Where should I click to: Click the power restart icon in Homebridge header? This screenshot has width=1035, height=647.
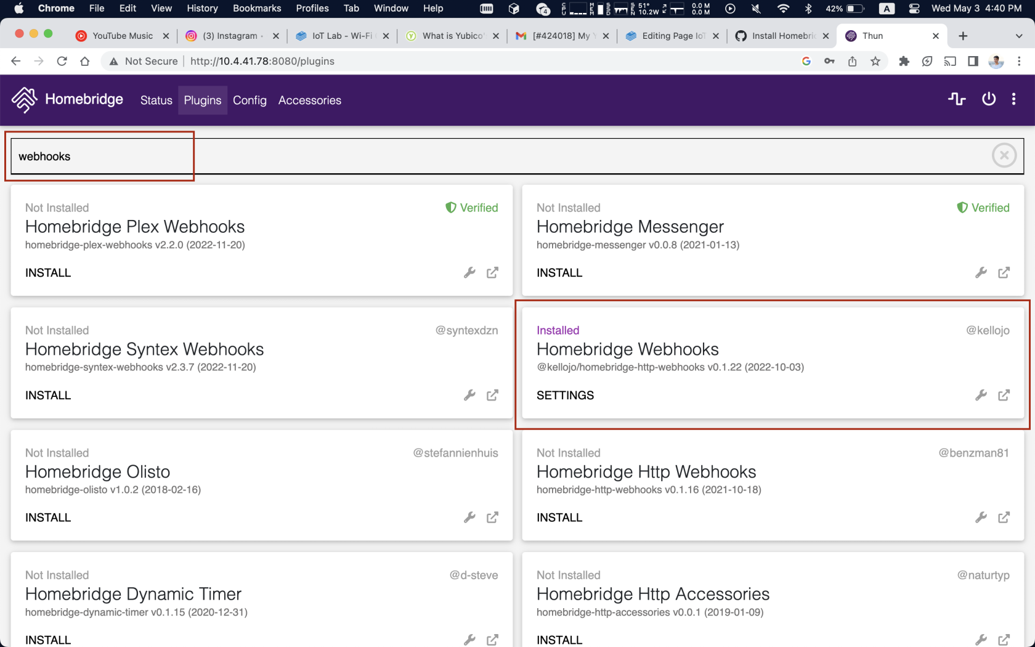[x=989, y=99]
